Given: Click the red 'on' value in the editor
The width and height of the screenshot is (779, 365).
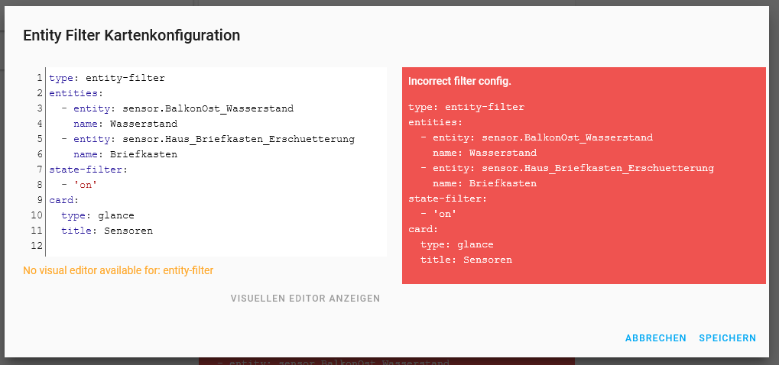Looking at the screenshot, I should pos(86,185).
